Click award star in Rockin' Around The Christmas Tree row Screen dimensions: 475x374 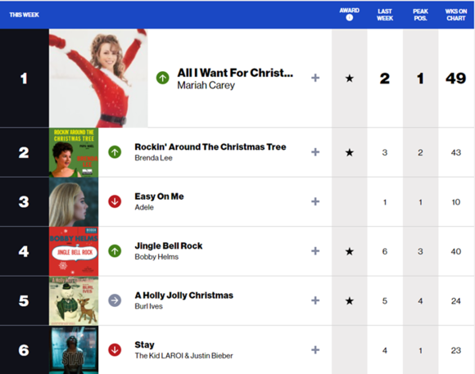[349, 152]
